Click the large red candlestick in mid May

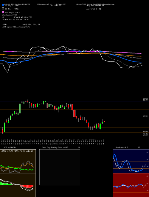click(74, 114)
